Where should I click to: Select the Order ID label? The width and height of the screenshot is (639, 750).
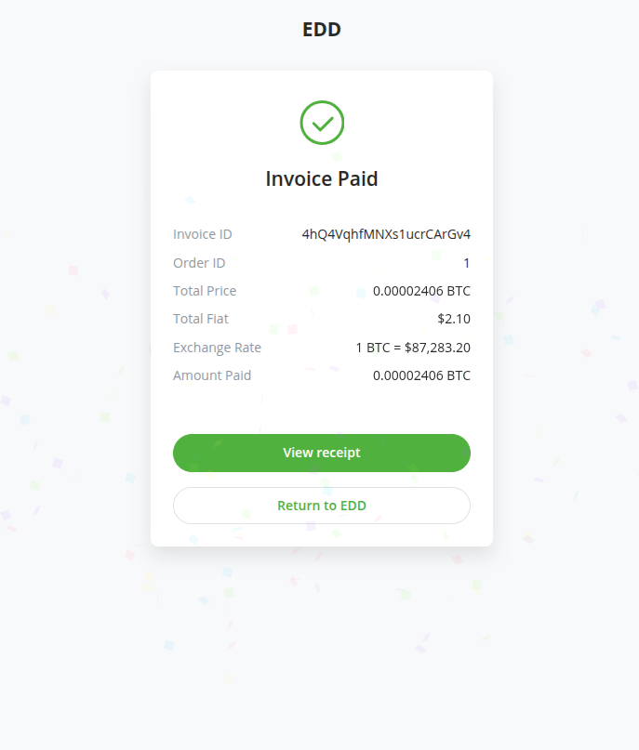click(199, 263)
